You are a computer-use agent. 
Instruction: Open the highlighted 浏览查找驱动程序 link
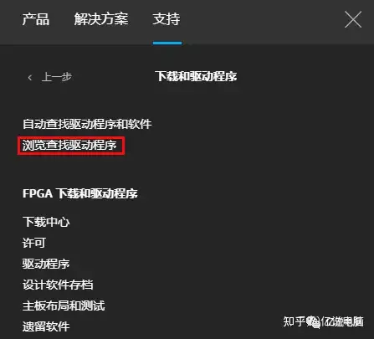coord(69,145)
